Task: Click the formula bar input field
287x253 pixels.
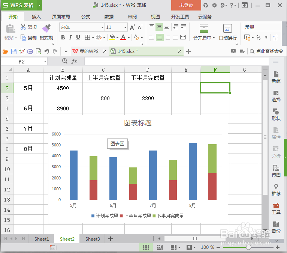Action: tap(176, 61)
